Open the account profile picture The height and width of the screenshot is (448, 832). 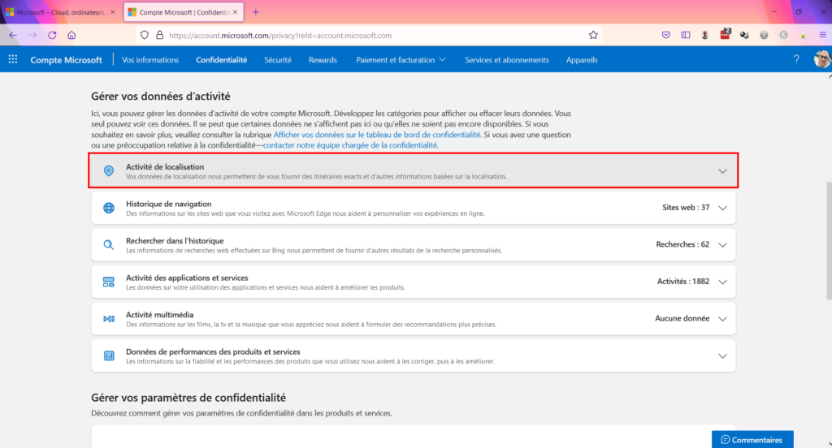822,59
